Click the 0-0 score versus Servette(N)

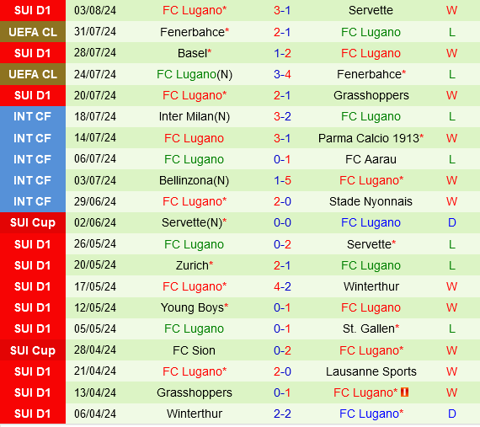coord(282,222)
